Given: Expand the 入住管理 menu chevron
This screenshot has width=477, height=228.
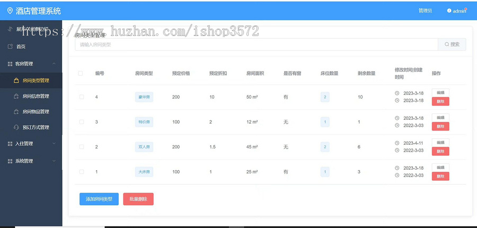Looking at the screenshot, I should [x=54, y=144].
